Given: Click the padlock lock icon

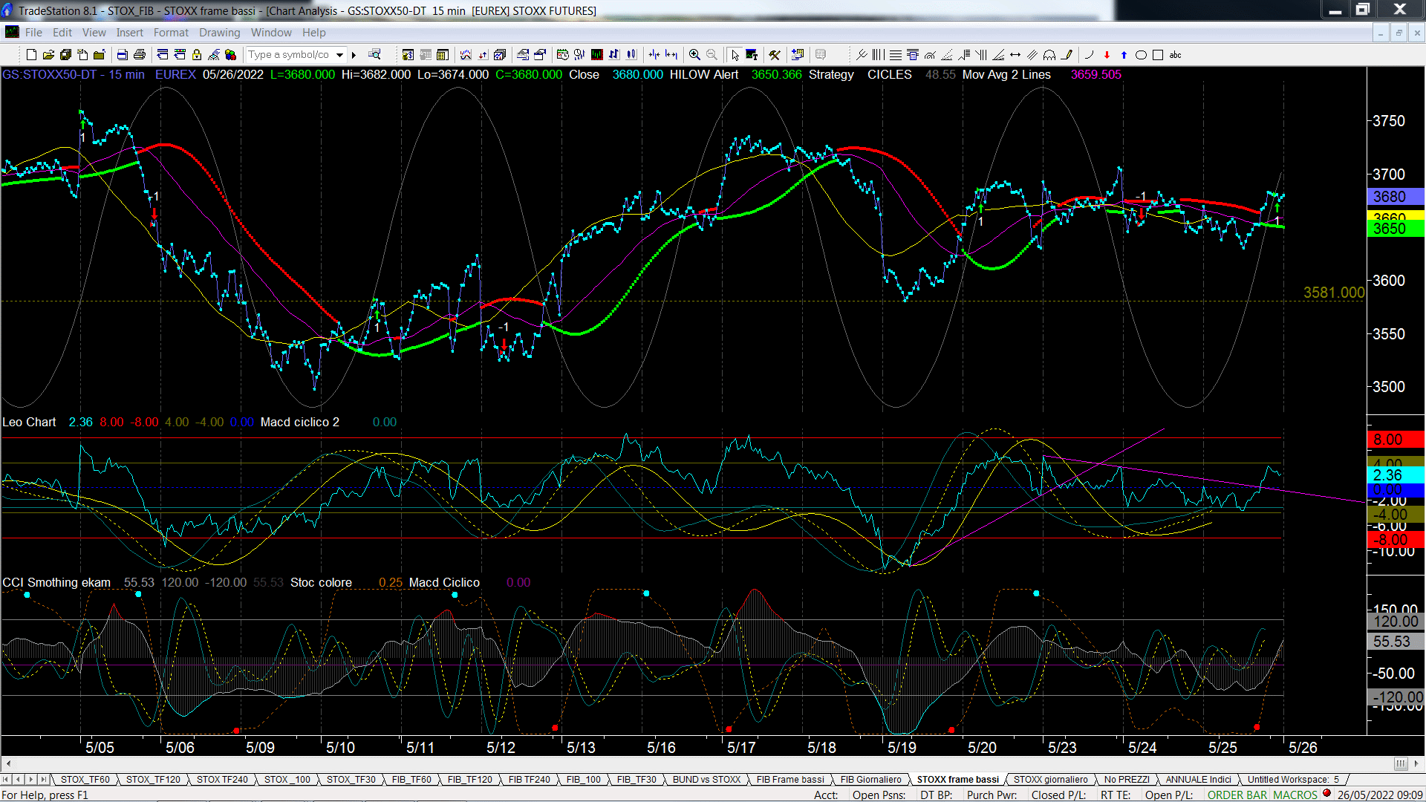Looking at the screenshot, I should coord(197,55).
